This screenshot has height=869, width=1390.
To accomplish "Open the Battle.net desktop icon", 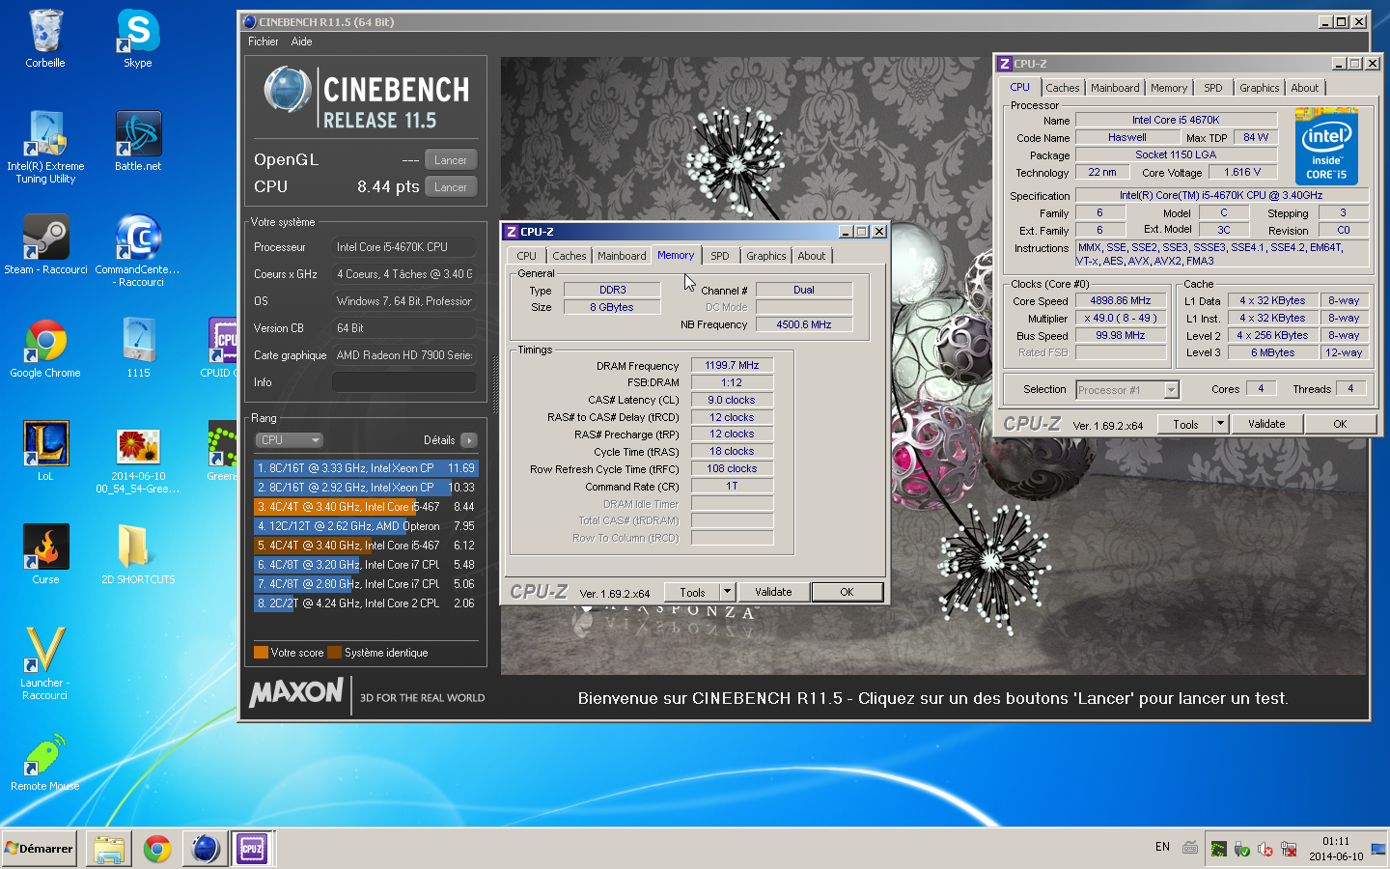I will 138,141.
